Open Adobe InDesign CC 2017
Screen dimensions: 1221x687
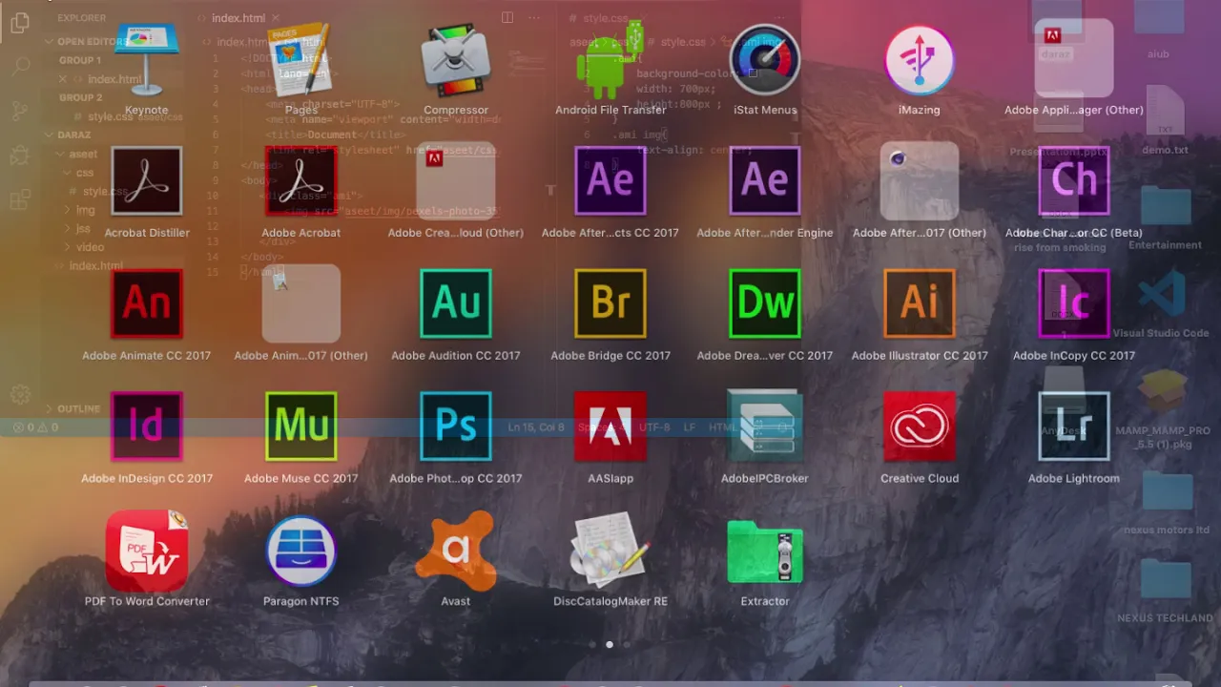[147, 427]
